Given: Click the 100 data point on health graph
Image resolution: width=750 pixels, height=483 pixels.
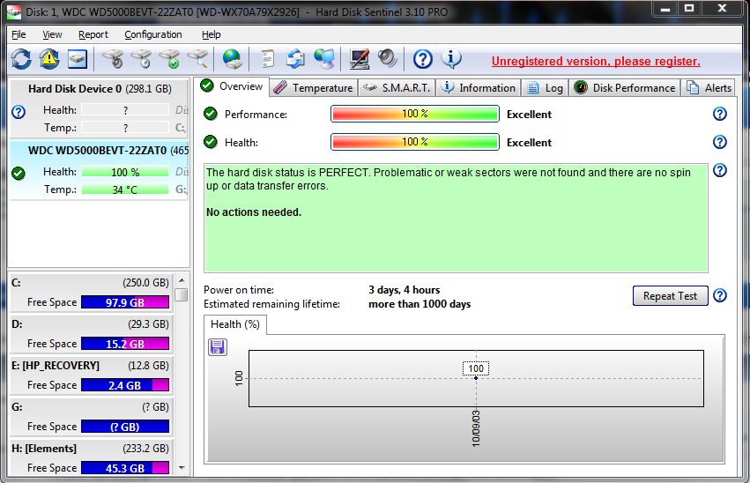Looking at the screenshot, I should coord(476,378).
